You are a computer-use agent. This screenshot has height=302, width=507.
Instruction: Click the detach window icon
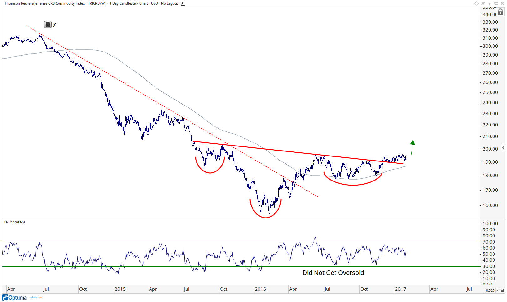496,3
